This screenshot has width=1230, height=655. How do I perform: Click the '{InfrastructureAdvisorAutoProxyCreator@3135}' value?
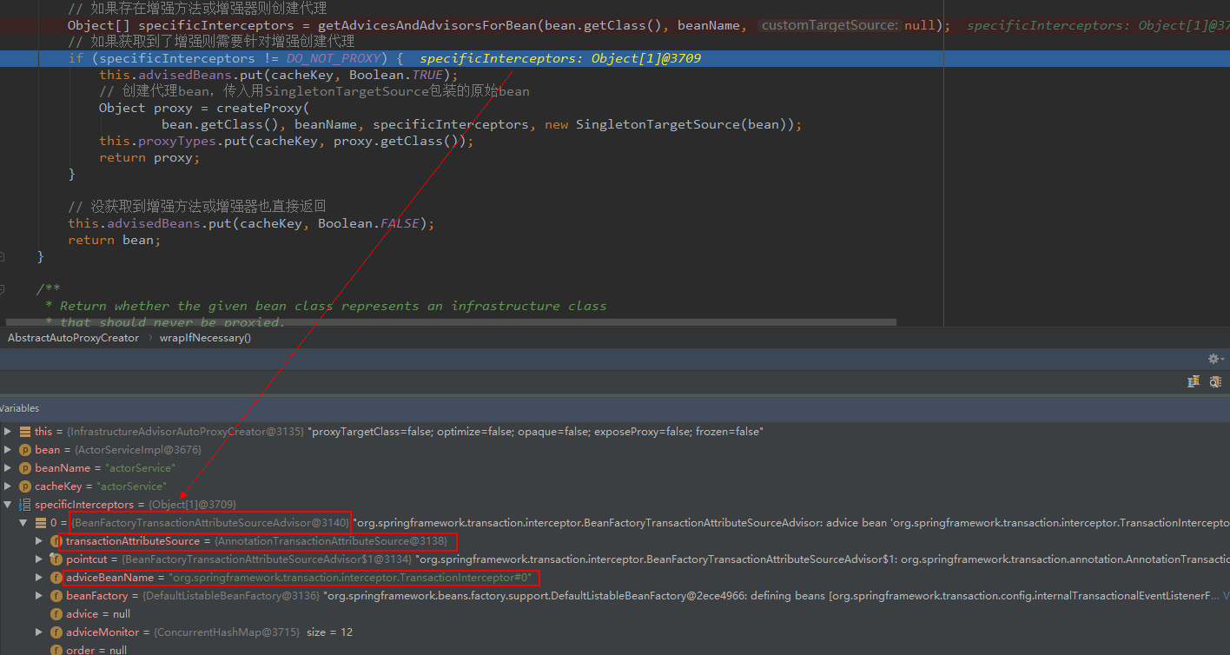point(186,432)
